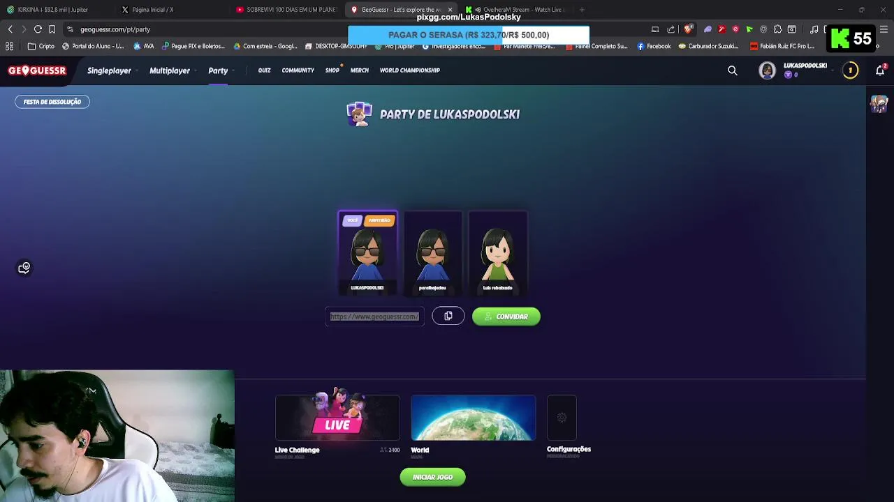Go back in browser
The height and width of the screenshot is (502, 894).
[x=10, y=29]
